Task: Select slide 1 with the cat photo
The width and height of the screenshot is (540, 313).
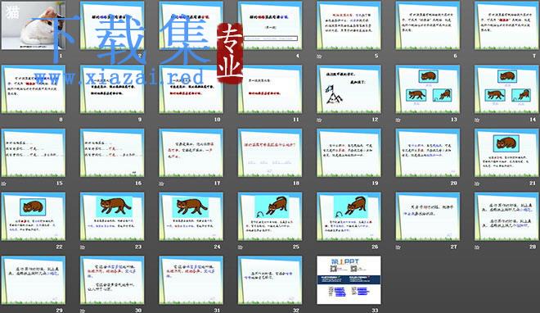Action: click(x=33, y=25)
